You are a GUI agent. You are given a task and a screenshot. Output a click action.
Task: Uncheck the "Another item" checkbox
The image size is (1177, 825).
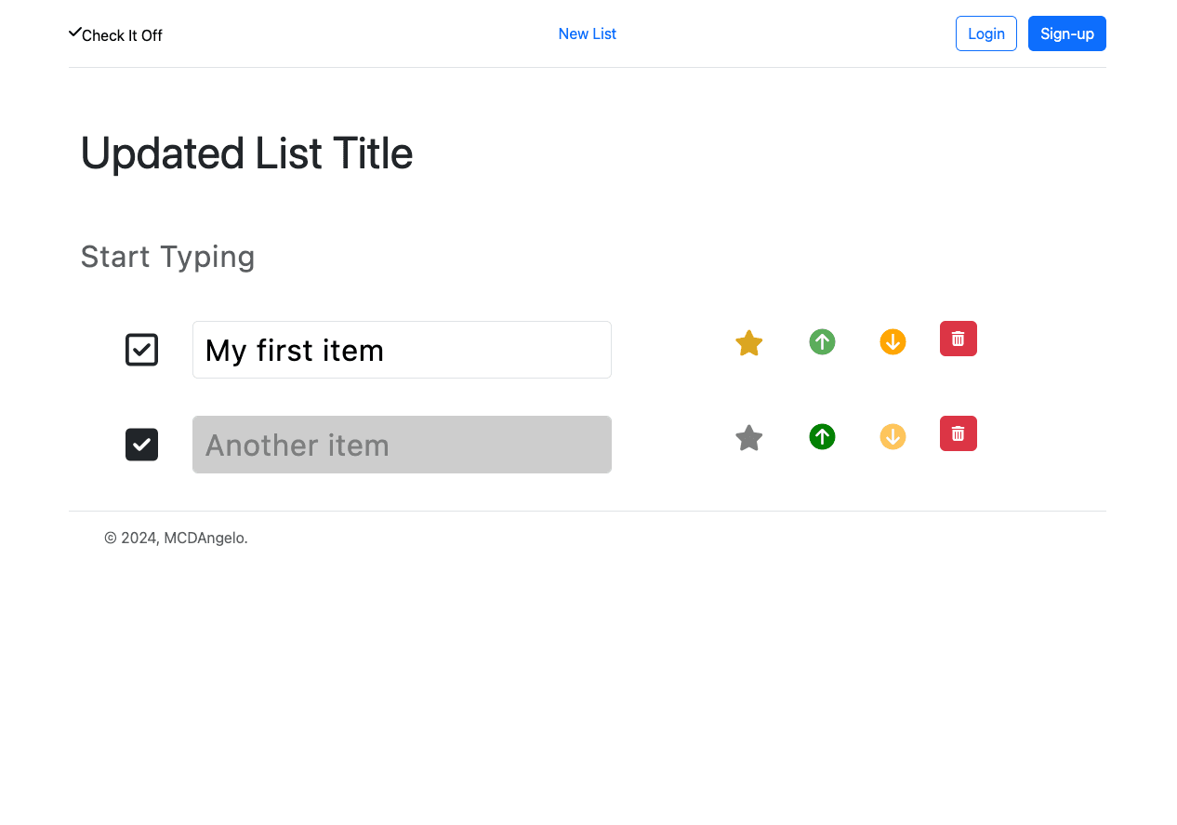coord(142,445)
